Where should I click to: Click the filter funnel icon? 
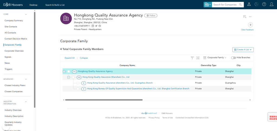click(x=192, y=58)
